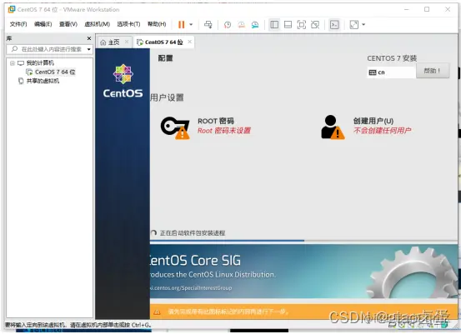The height and width of the screenshot is (334, 461).
Task: Click the VMware Workstation title bar icon
Action: click(x=11, y=9)
